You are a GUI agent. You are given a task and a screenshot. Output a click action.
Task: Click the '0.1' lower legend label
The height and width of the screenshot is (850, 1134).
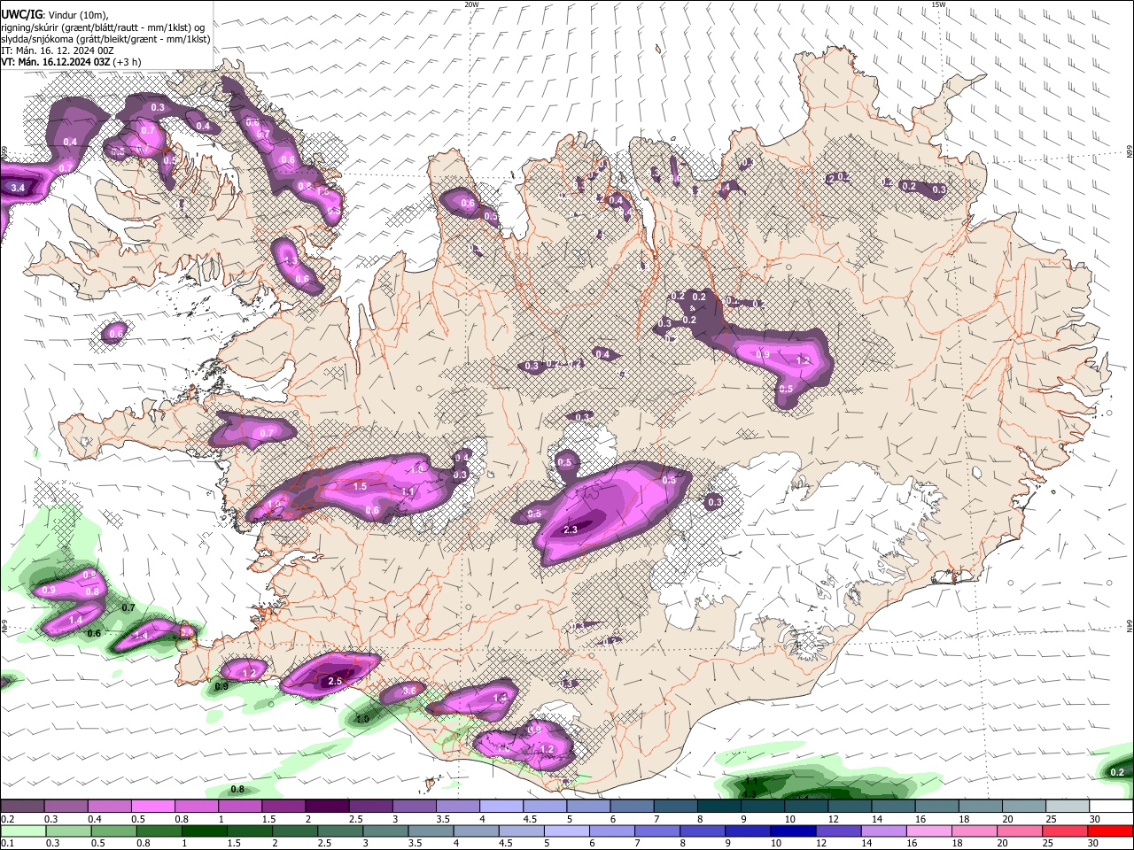(7, 843)
